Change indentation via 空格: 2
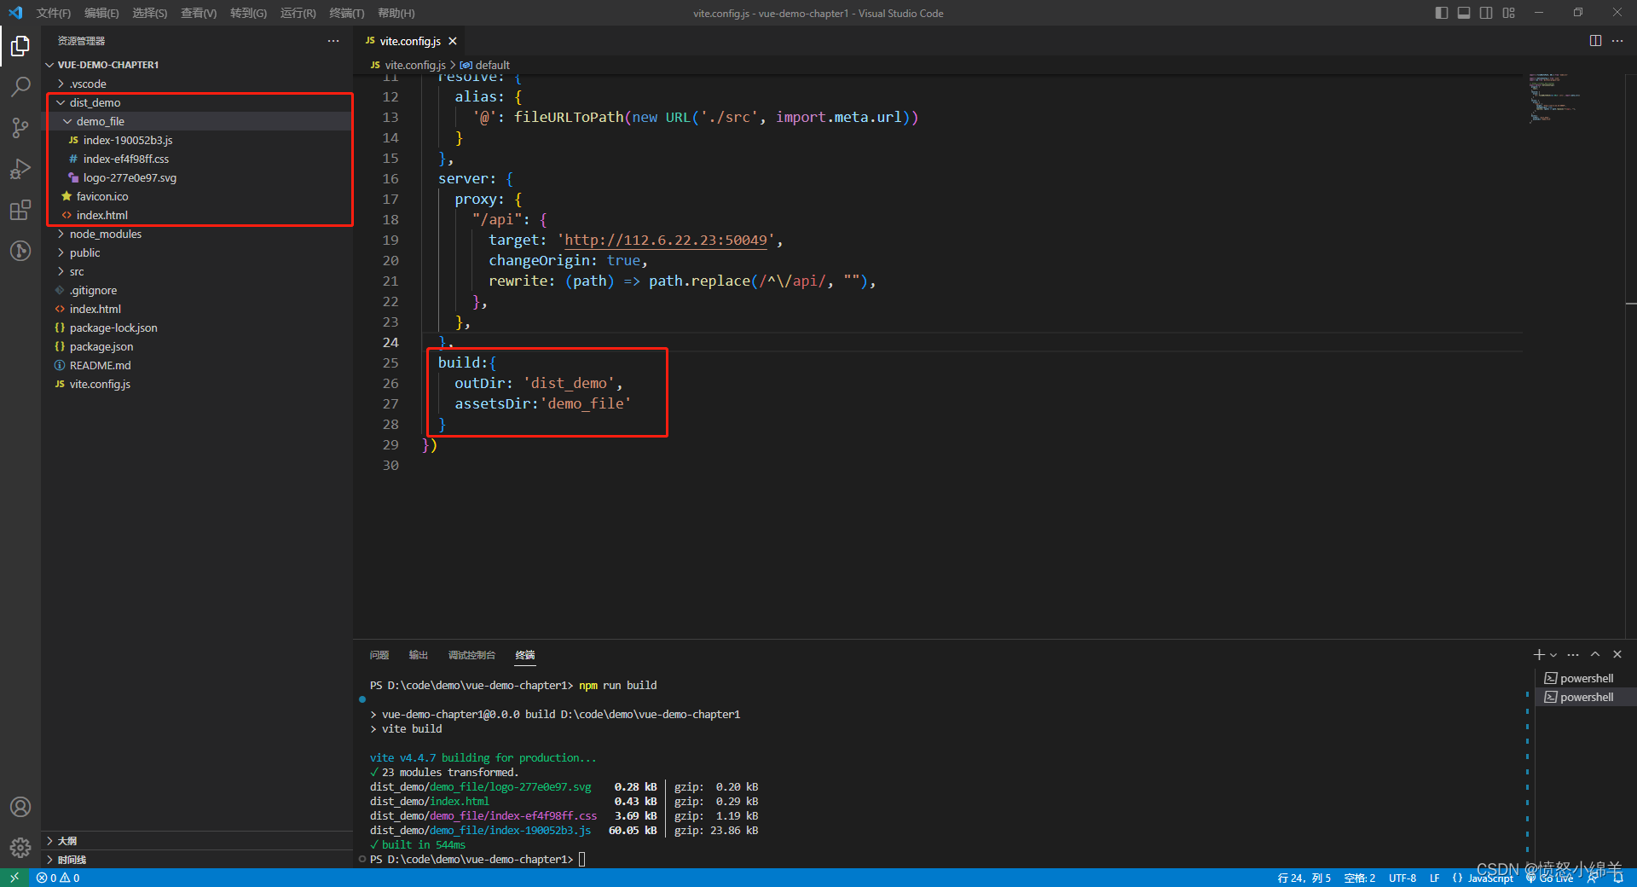 pyautogui.click(x=1359, y=878)
